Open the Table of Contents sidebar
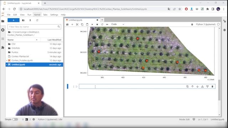Image resolution: width=228 pixels, height=128 pixels. 3,39
